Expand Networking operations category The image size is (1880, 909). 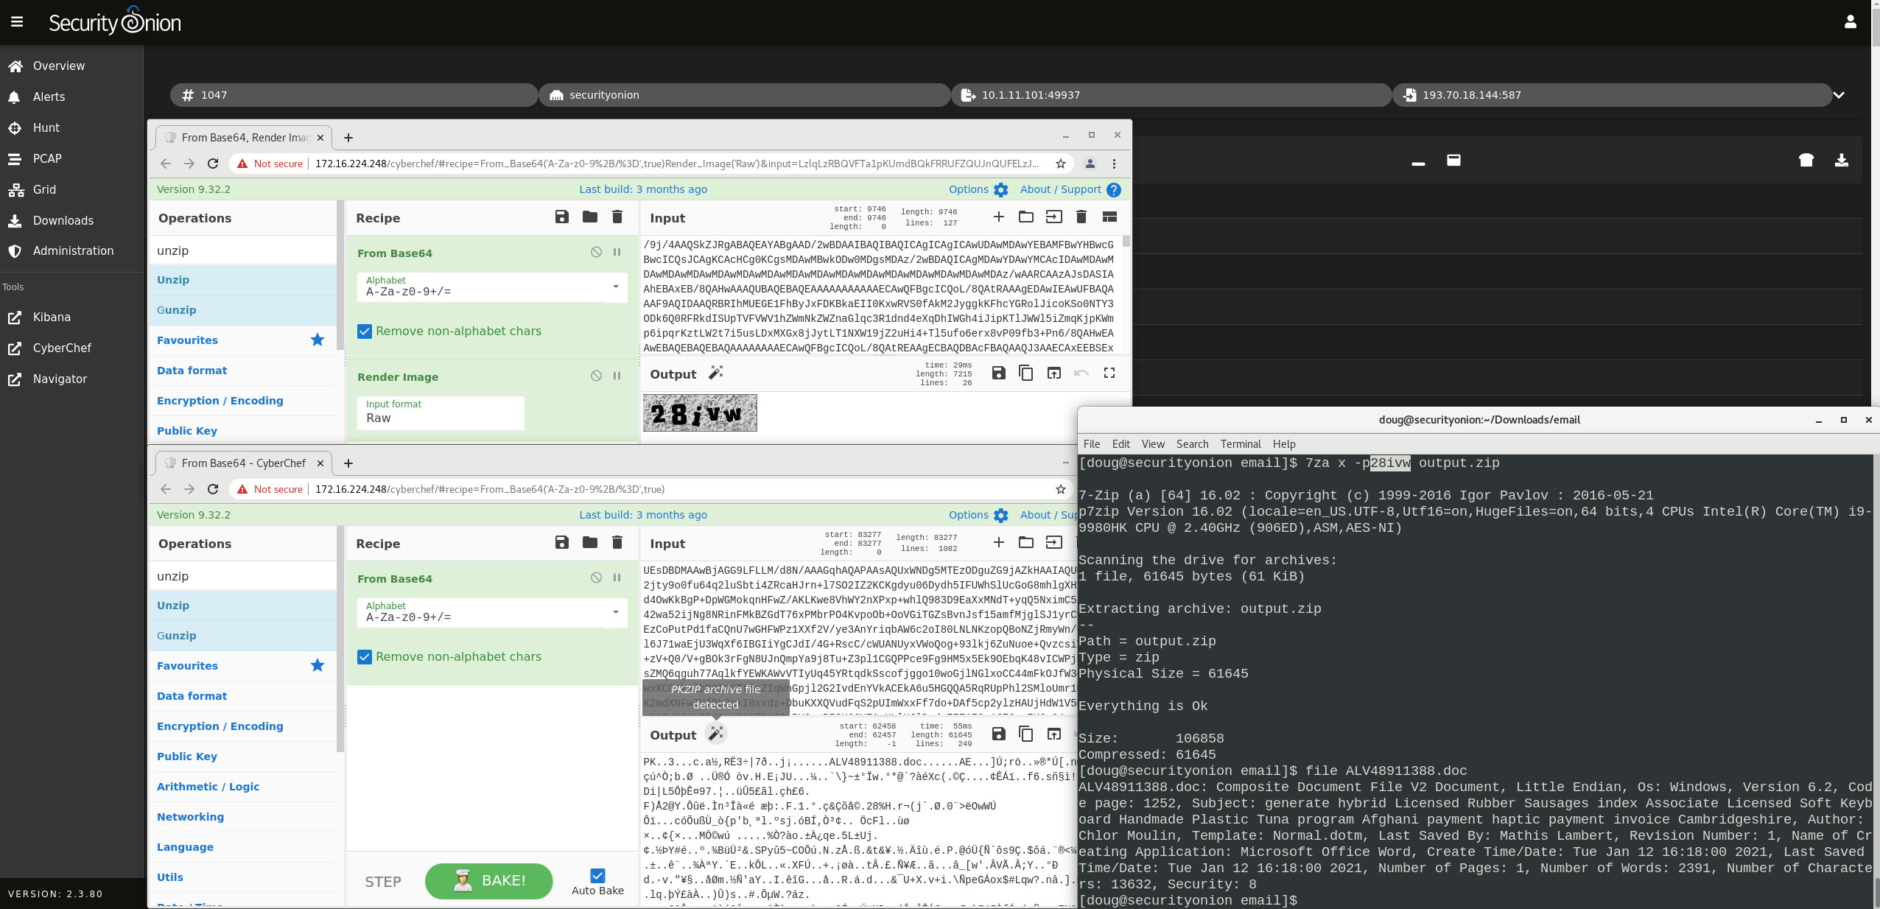[242, 817]
